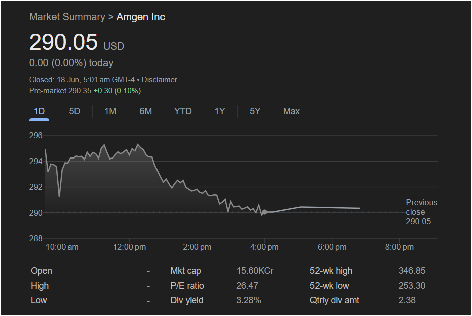Click the Low label in stats
The image size is (472, 316).
[x=39, y=300]
